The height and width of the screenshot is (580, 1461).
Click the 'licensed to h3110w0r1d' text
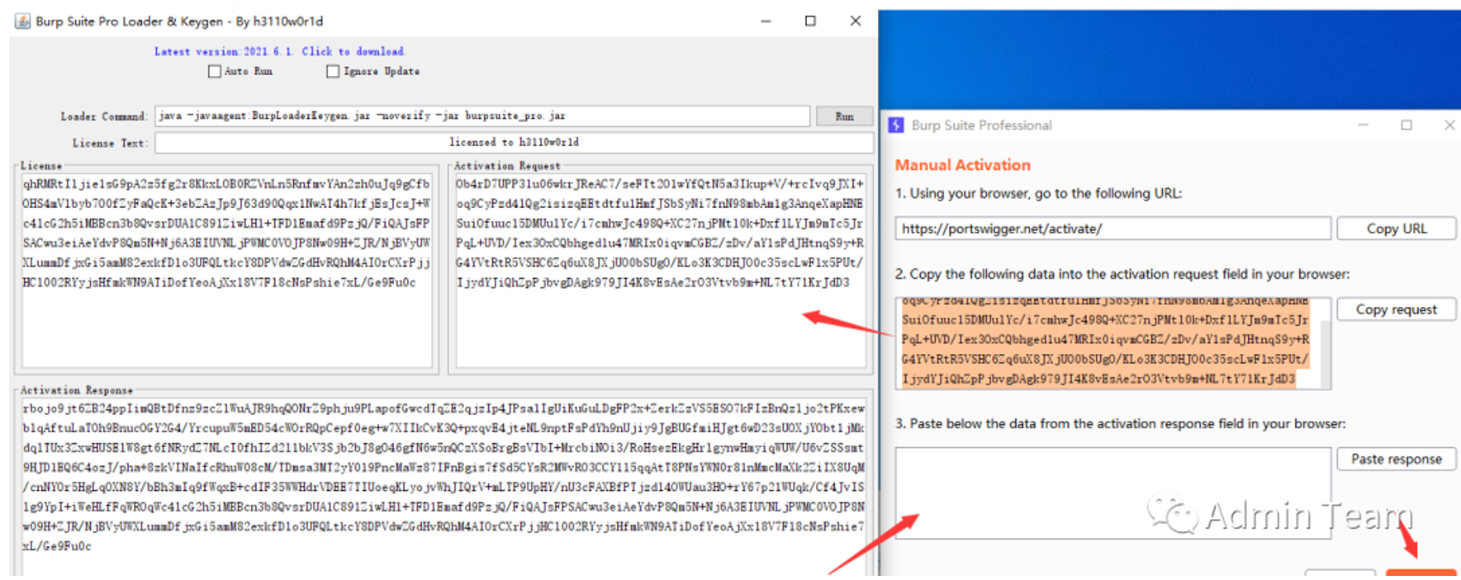point(514,143)
